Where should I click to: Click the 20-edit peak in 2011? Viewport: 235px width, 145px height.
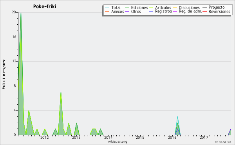click(x=21, y=13)
